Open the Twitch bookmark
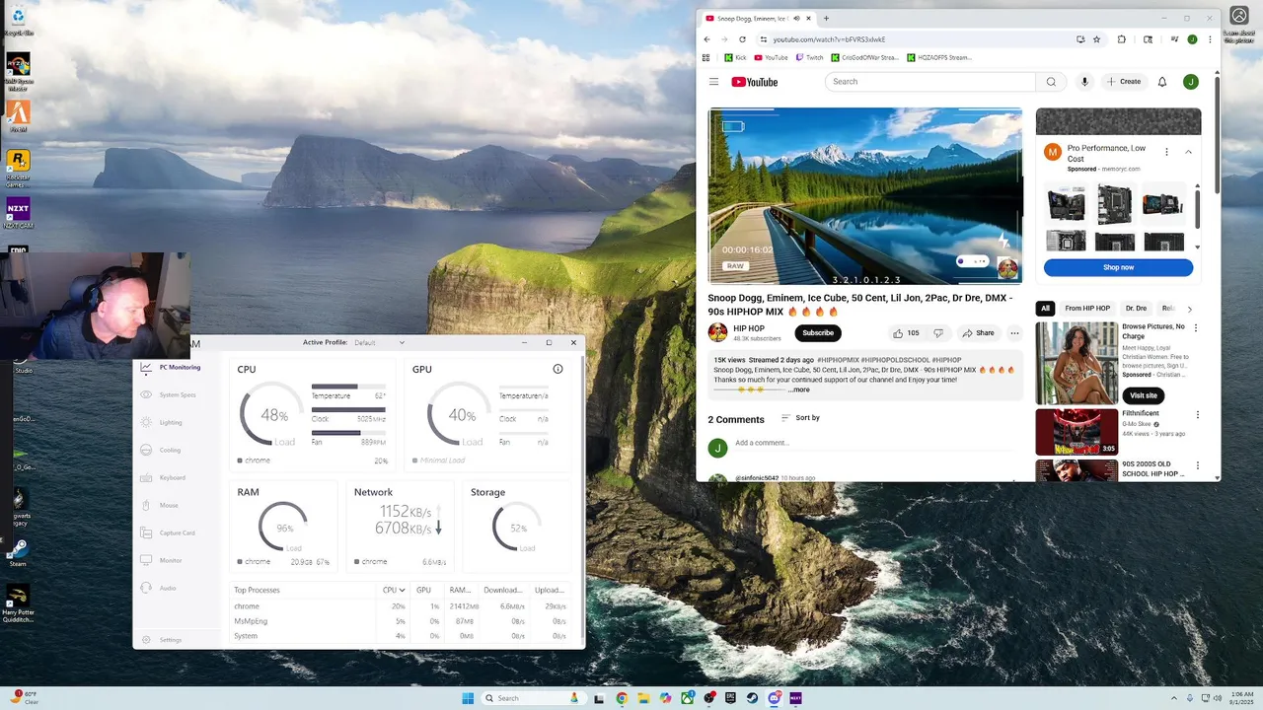 (810, 57)
